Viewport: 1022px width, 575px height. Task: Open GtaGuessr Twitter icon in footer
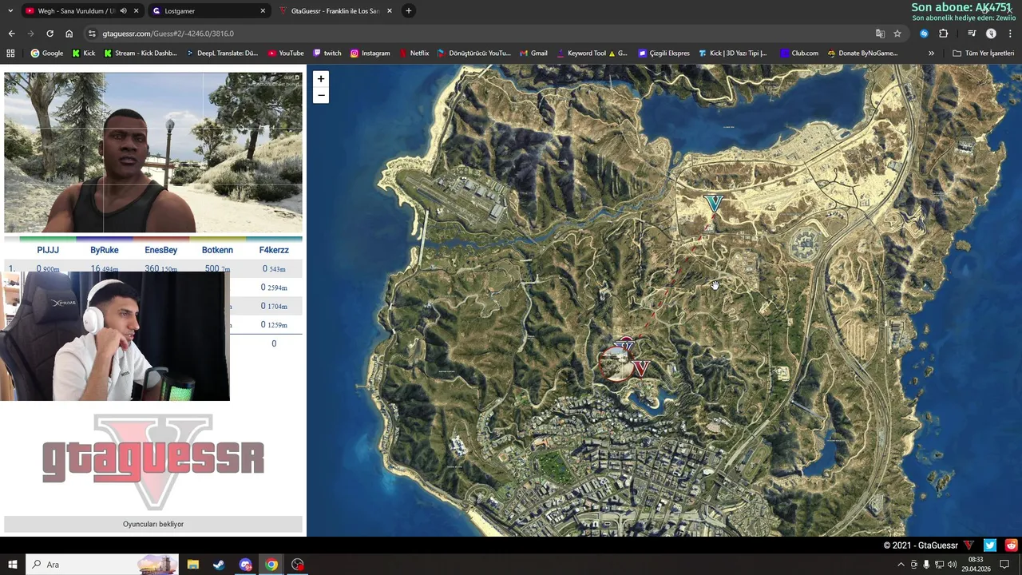[990, 545]
